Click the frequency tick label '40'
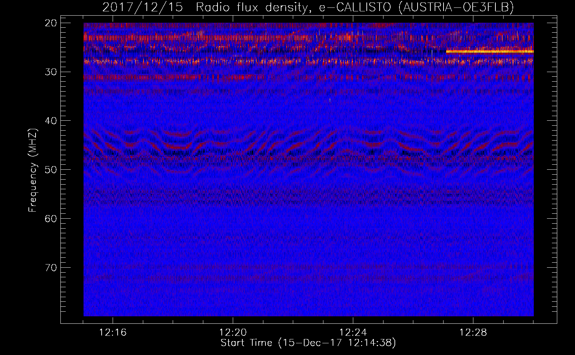The width and height of the screenshot is (575, 355). (51, 121)
